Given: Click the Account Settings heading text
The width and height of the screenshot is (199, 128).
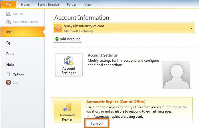Looking at the screenshot, I should pyautogui.click(x=103, y=55).
